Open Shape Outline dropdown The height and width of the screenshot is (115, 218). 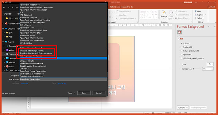pyautogui.click(x=183, y=15)
